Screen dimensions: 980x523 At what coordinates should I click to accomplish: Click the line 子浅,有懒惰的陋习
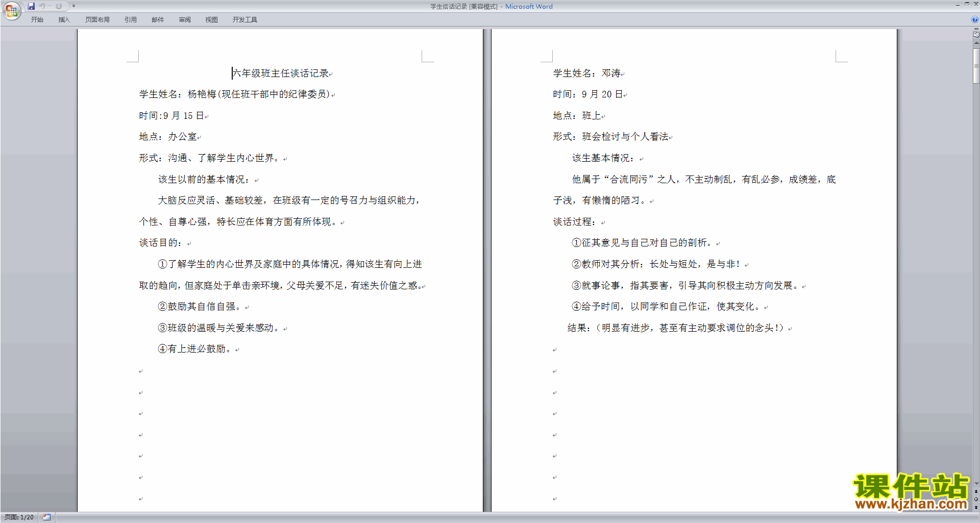601,201
